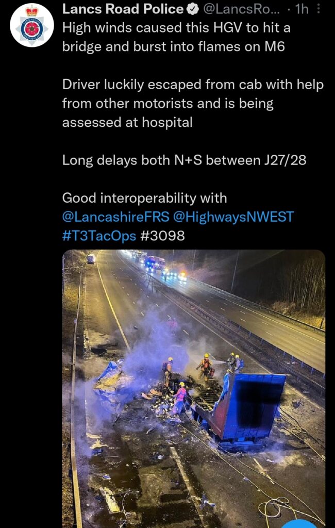
Task: Open the burnt HGV motorway photo
Action: (194, 389)
